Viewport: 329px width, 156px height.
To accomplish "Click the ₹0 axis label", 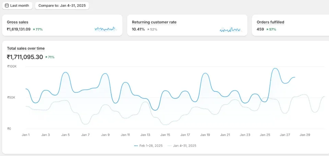I will [x=9, y=129].
